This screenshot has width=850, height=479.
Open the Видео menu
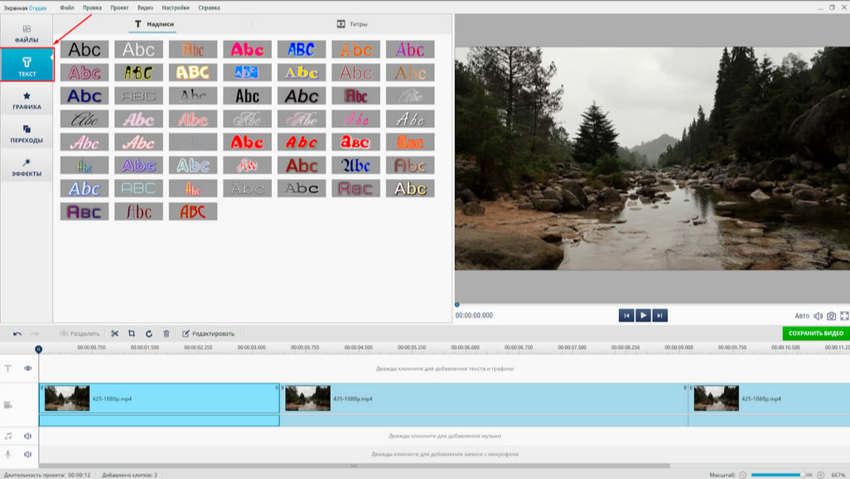[x=145, y=7]
